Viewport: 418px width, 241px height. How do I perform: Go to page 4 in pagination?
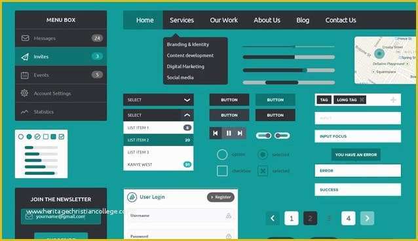click(x=348, y=218)
